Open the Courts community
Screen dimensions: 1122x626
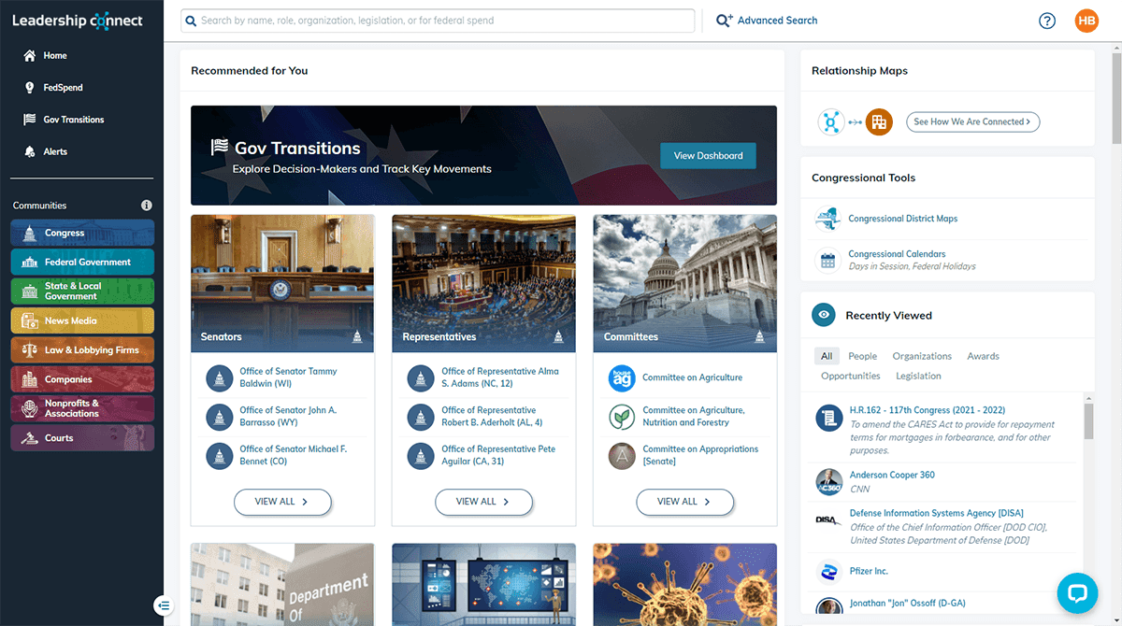pos(82,438)
